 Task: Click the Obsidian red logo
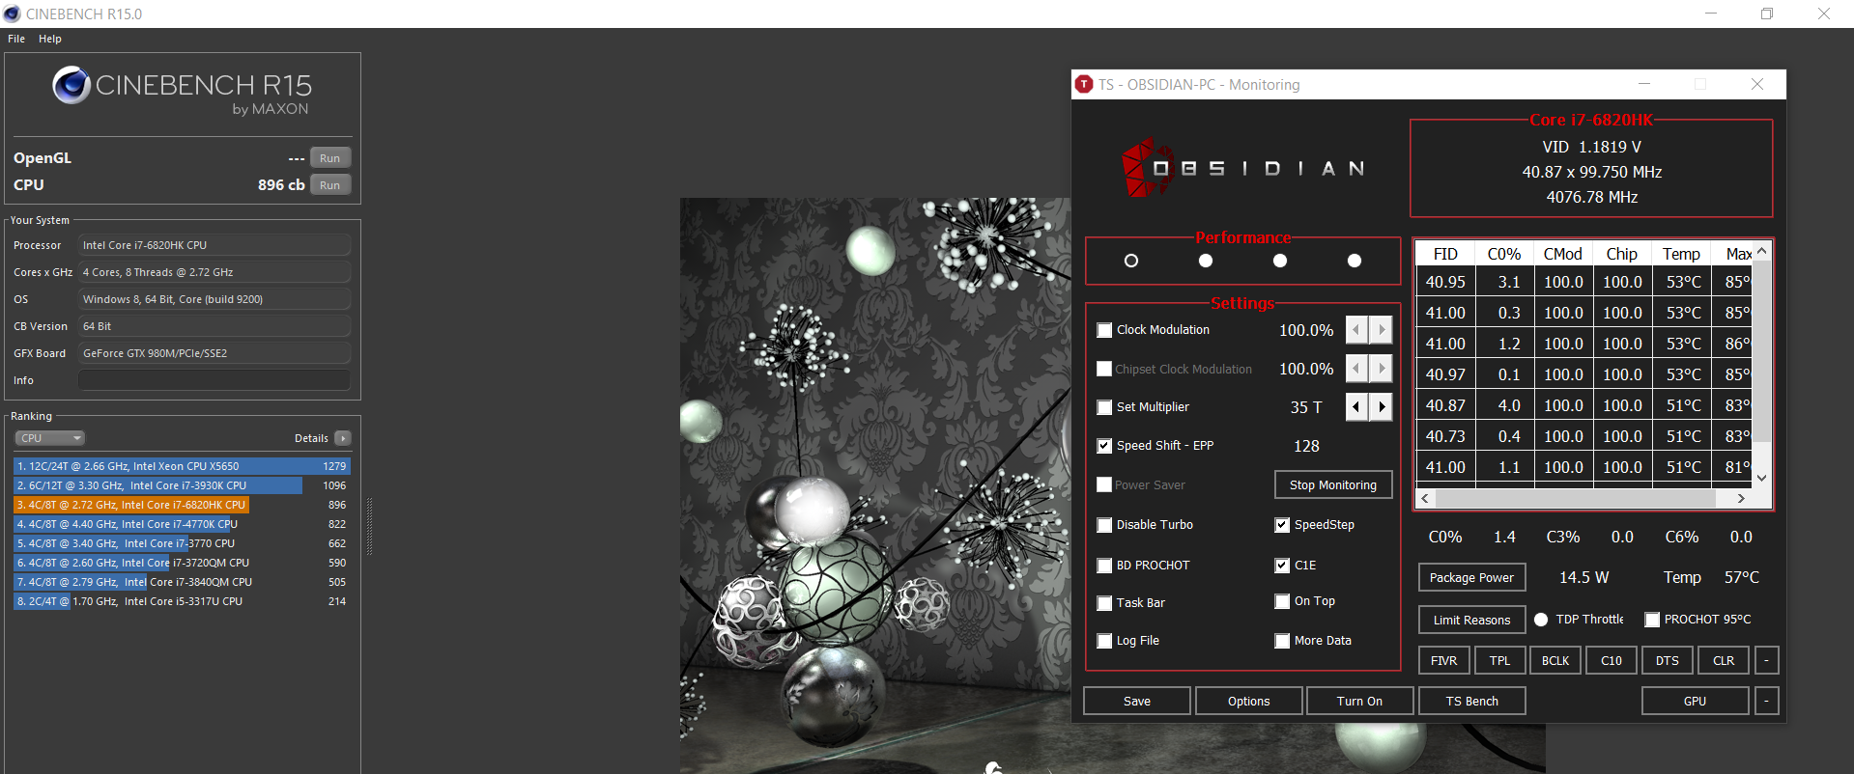tap(1147, 167)
